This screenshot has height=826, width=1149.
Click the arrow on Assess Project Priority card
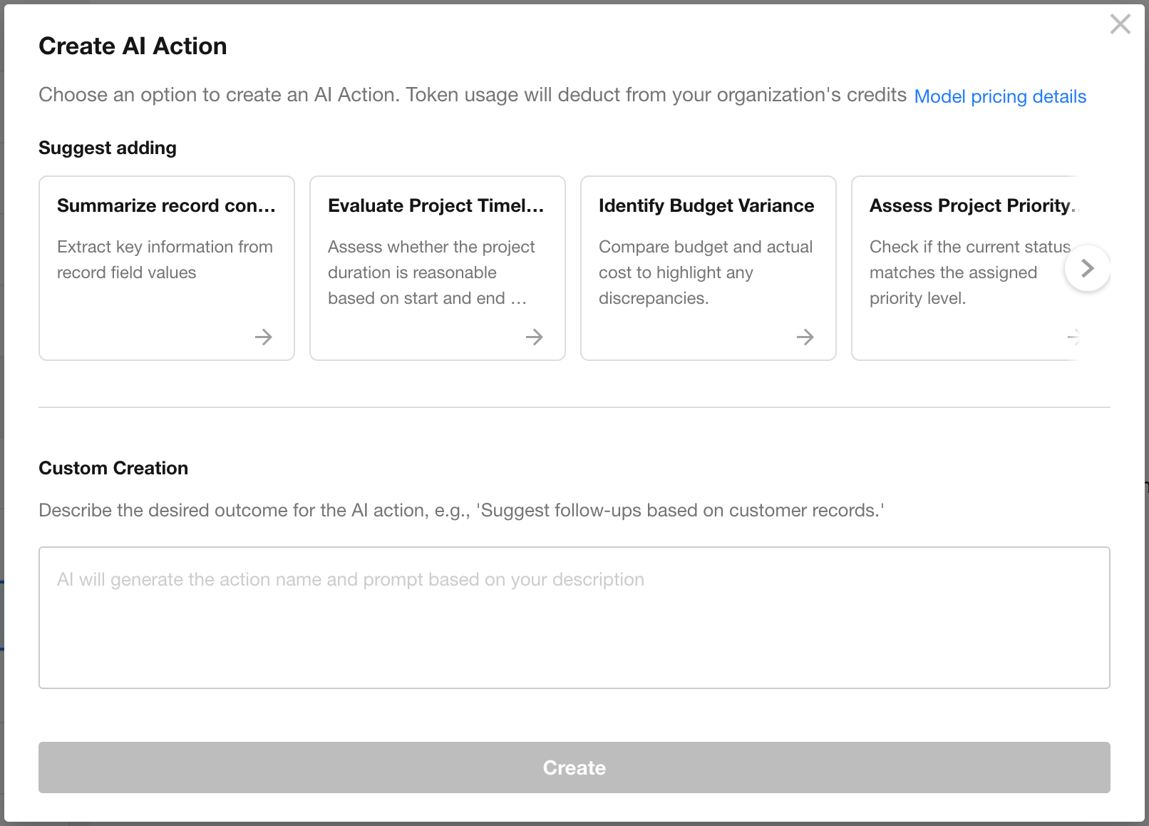pos(1073,337)
